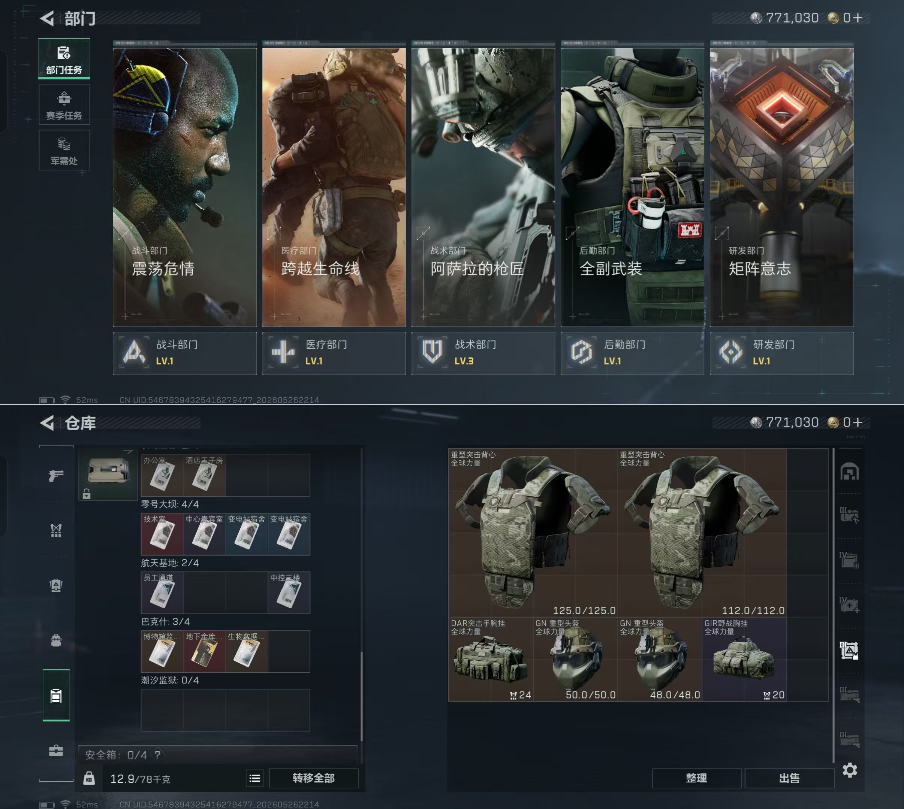Image resolution: width=904 pixels, height=809 pixels.
Task: Open the main stash icon in right sidebar
Action: tap(849, 472)
